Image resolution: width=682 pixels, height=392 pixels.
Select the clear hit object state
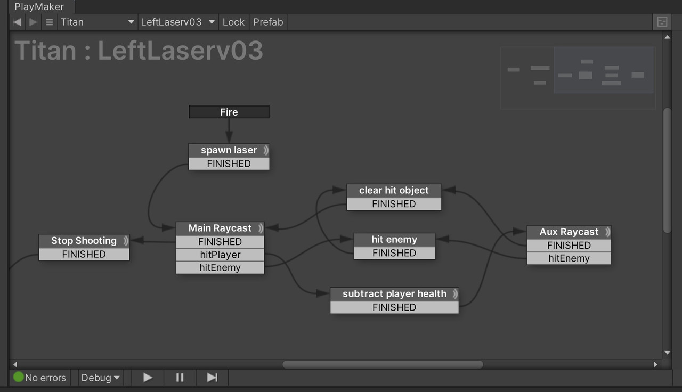394,190
